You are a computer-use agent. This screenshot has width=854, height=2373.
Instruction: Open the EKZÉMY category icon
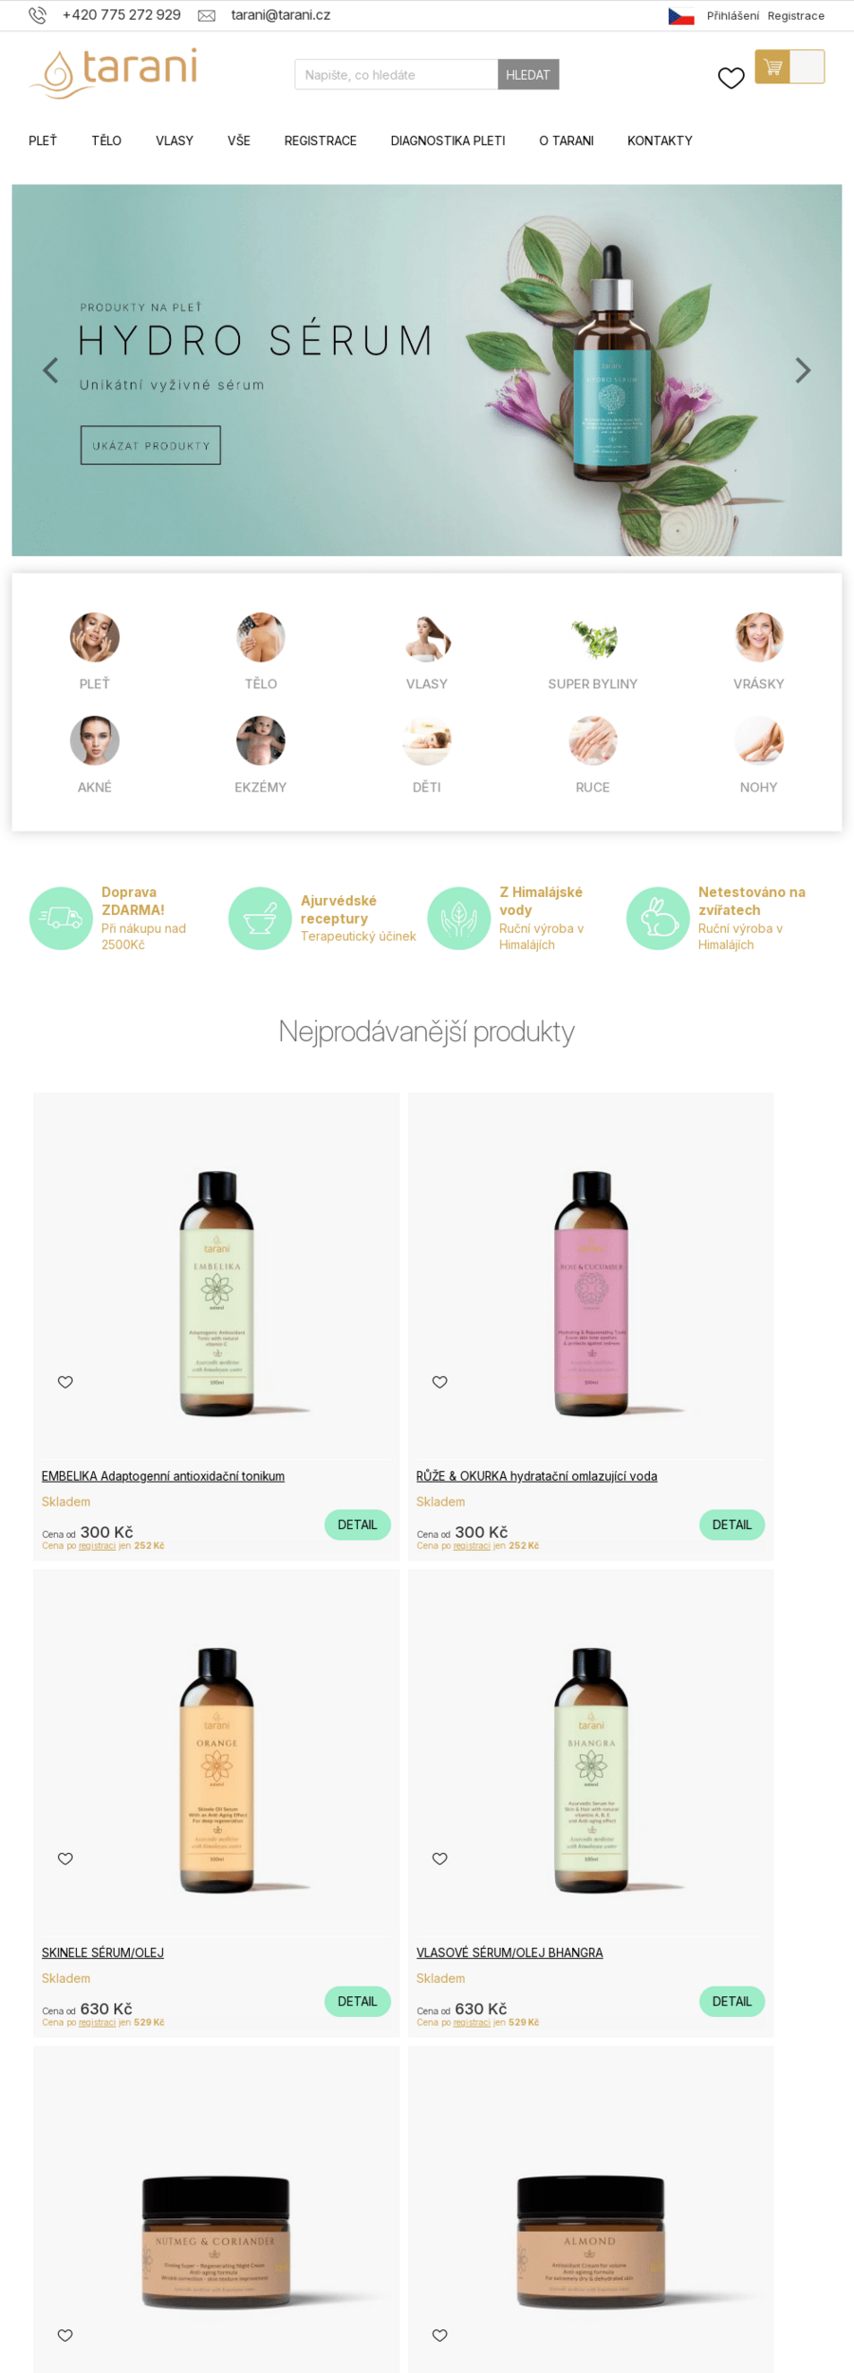261,740
